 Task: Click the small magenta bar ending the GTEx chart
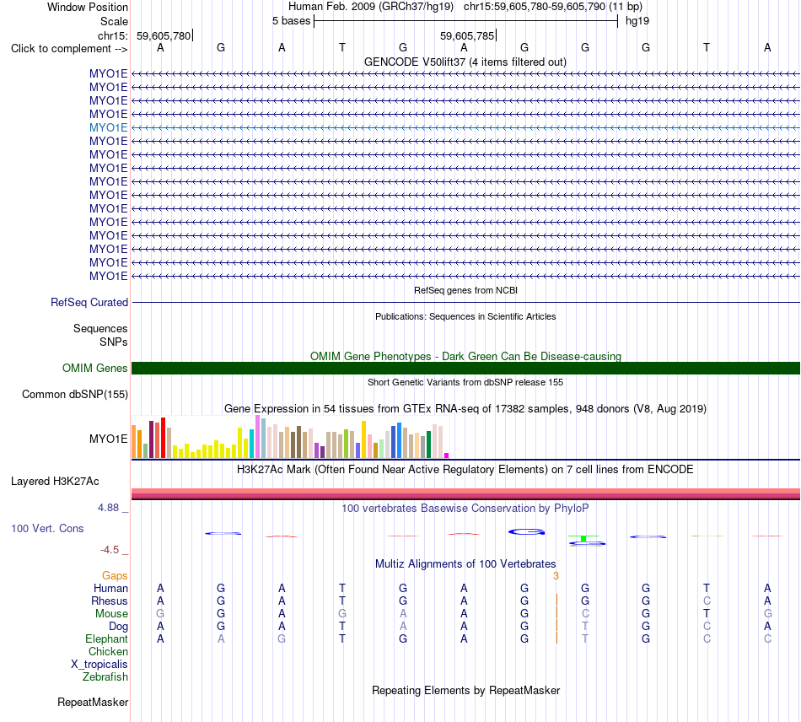coord(447,455)
